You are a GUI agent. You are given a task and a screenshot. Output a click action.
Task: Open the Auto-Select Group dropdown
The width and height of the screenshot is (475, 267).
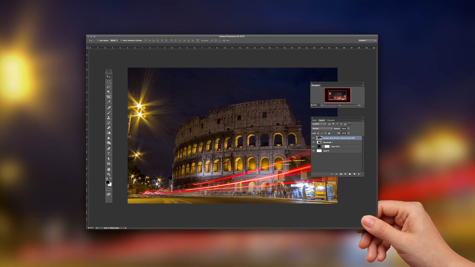pyautogui.click(x=114, y=40)
